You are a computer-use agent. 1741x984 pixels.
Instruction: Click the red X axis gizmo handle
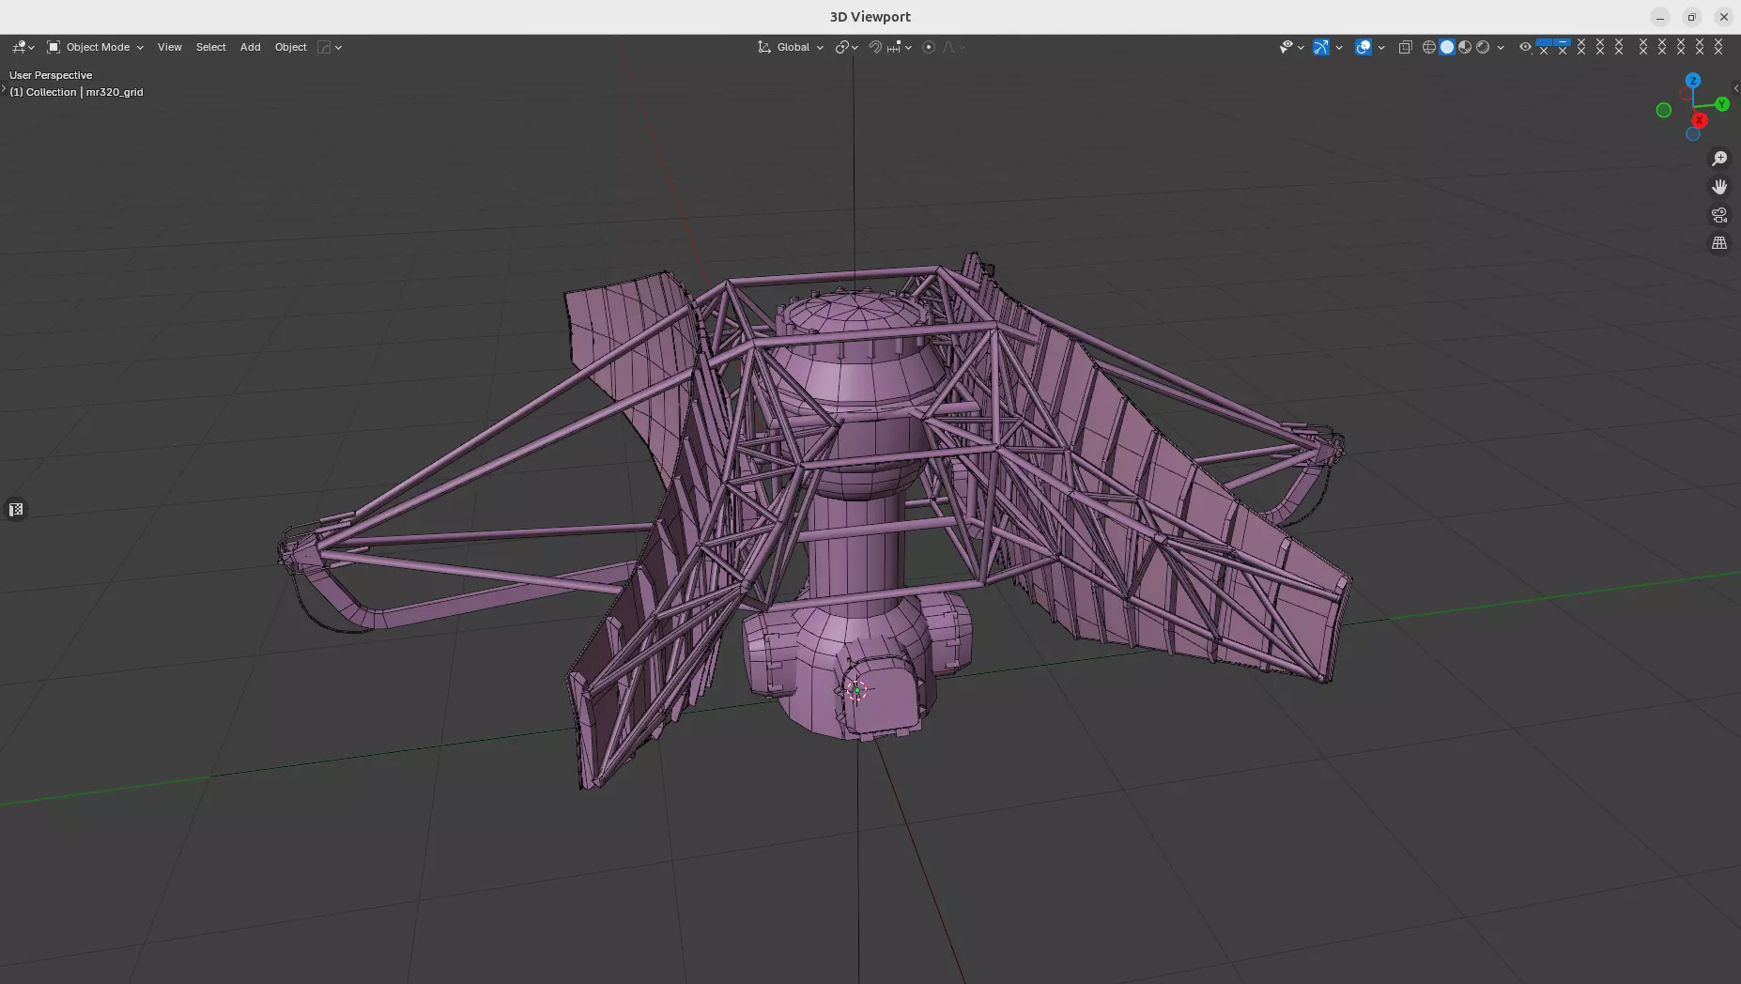pos(1700,120)
